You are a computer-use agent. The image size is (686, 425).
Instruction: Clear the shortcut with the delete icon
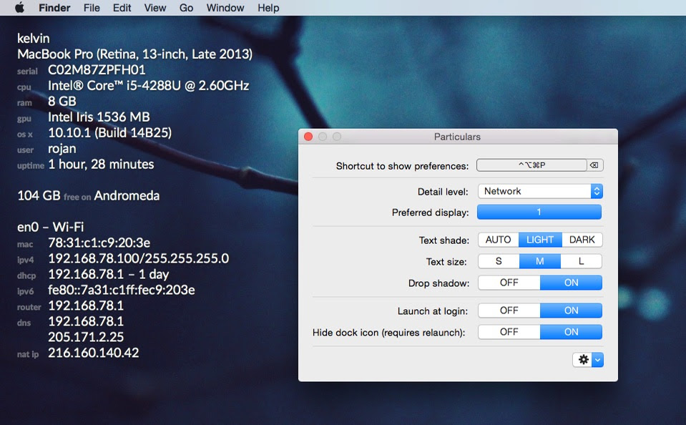[x=594, y=165]
